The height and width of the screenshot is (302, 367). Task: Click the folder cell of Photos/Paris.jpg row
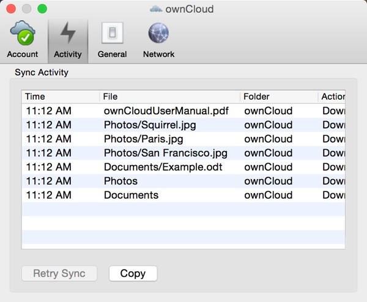pos(269,139)
